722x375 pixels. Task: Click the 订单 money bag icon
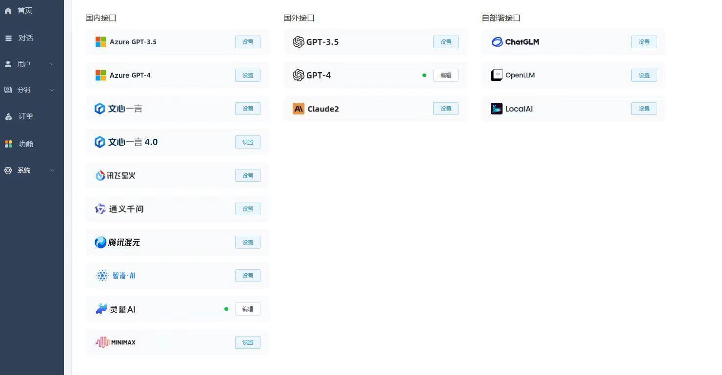tap(8, 116)
